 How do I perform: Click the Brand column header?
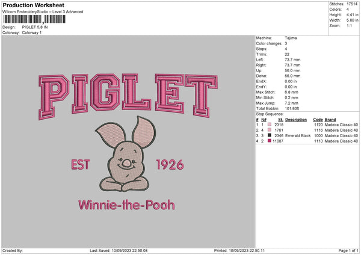[332, 119]
